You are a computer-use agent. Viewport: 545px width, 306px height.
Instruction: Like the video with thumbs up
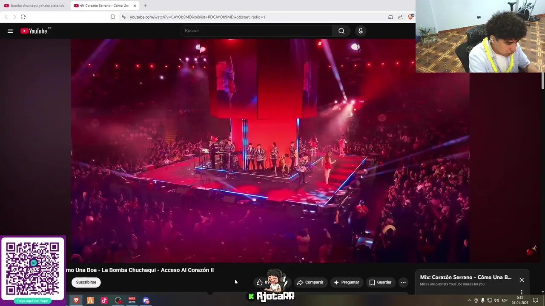pos(260,282)
